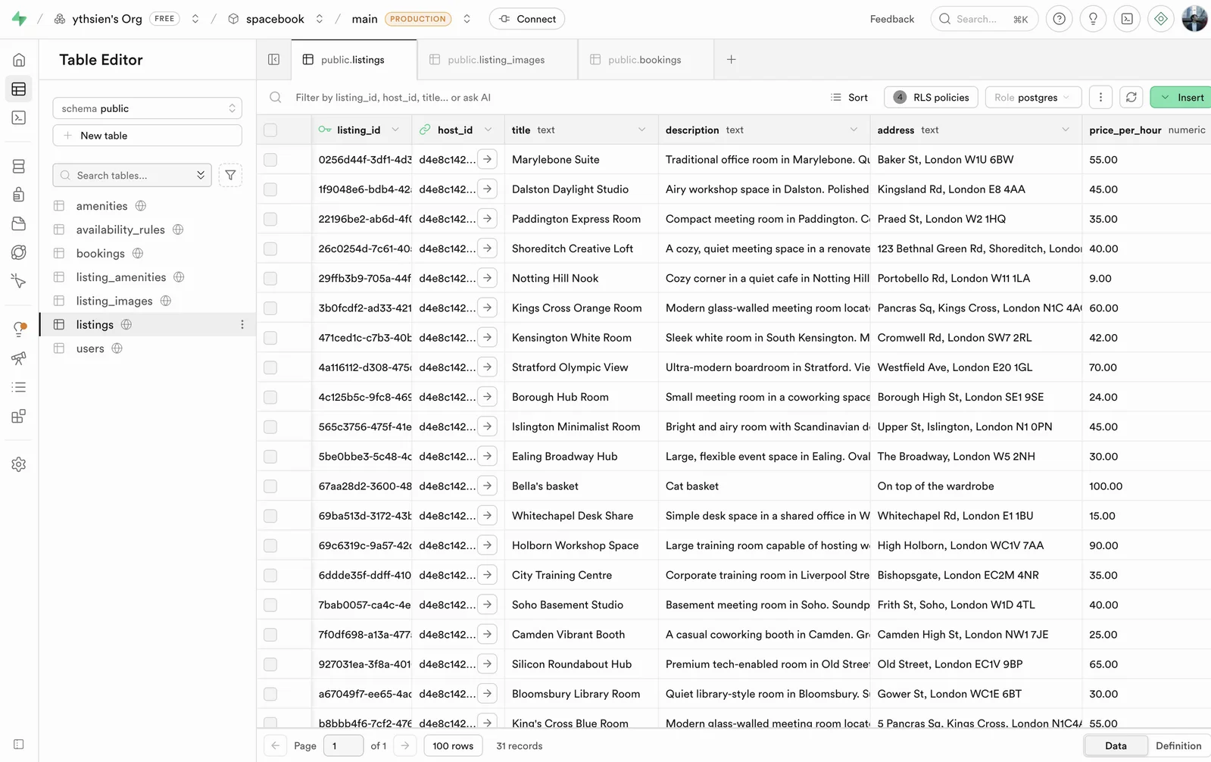Open description column header menu

[x=854, y=130]
